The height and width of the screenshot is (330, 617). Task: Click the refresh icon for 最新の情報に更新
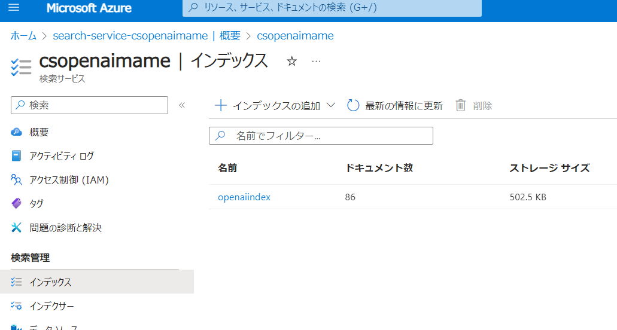(x=353, y=106)
